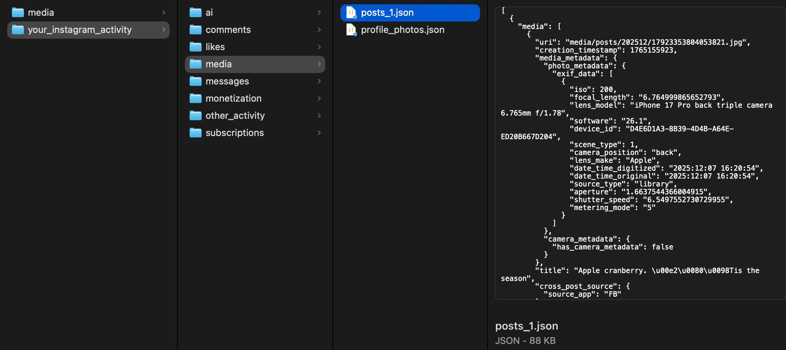Click the posts_1.json document icon

(x=351, y=12)
